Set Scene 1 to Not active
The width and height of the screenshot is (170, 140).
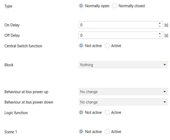(81, 132)
